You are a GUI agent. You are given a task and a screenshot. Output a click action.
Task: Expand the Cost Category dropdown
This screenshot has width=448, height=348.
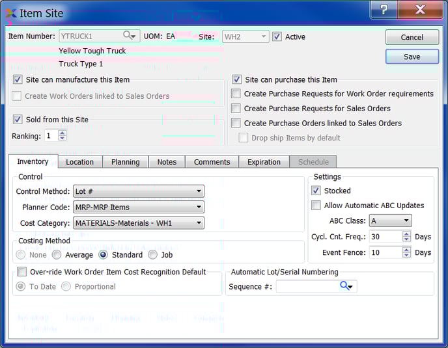coord(137,223)
